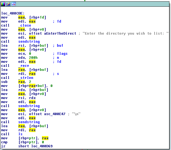Click the node color palette icon
The width and height of the screenshot is (171, 150).
3,4
